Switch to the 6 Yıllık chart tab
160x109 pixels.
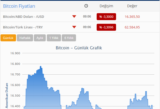[x=69, y=38]
